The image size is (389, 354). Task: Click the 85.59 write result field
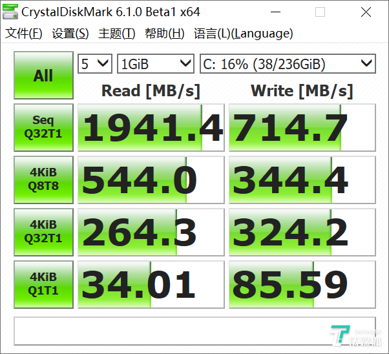302,284
